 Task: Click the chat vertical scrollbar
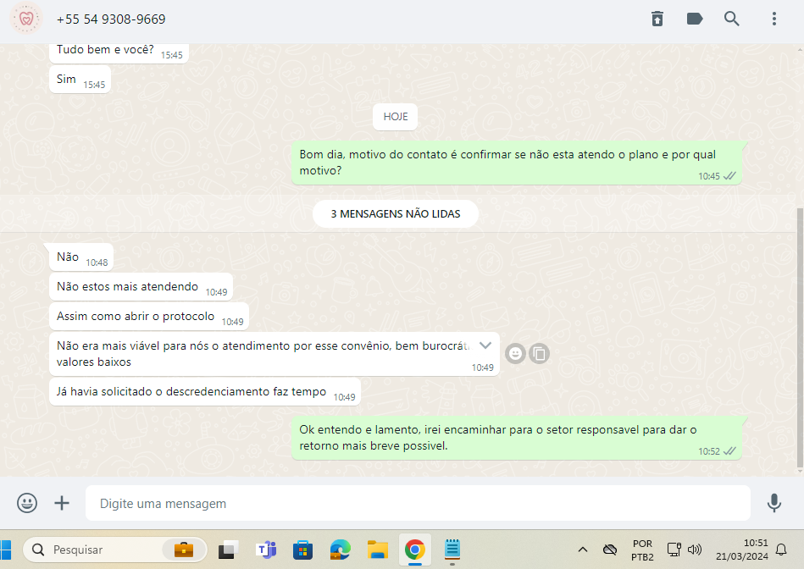(x=800, y=339)
